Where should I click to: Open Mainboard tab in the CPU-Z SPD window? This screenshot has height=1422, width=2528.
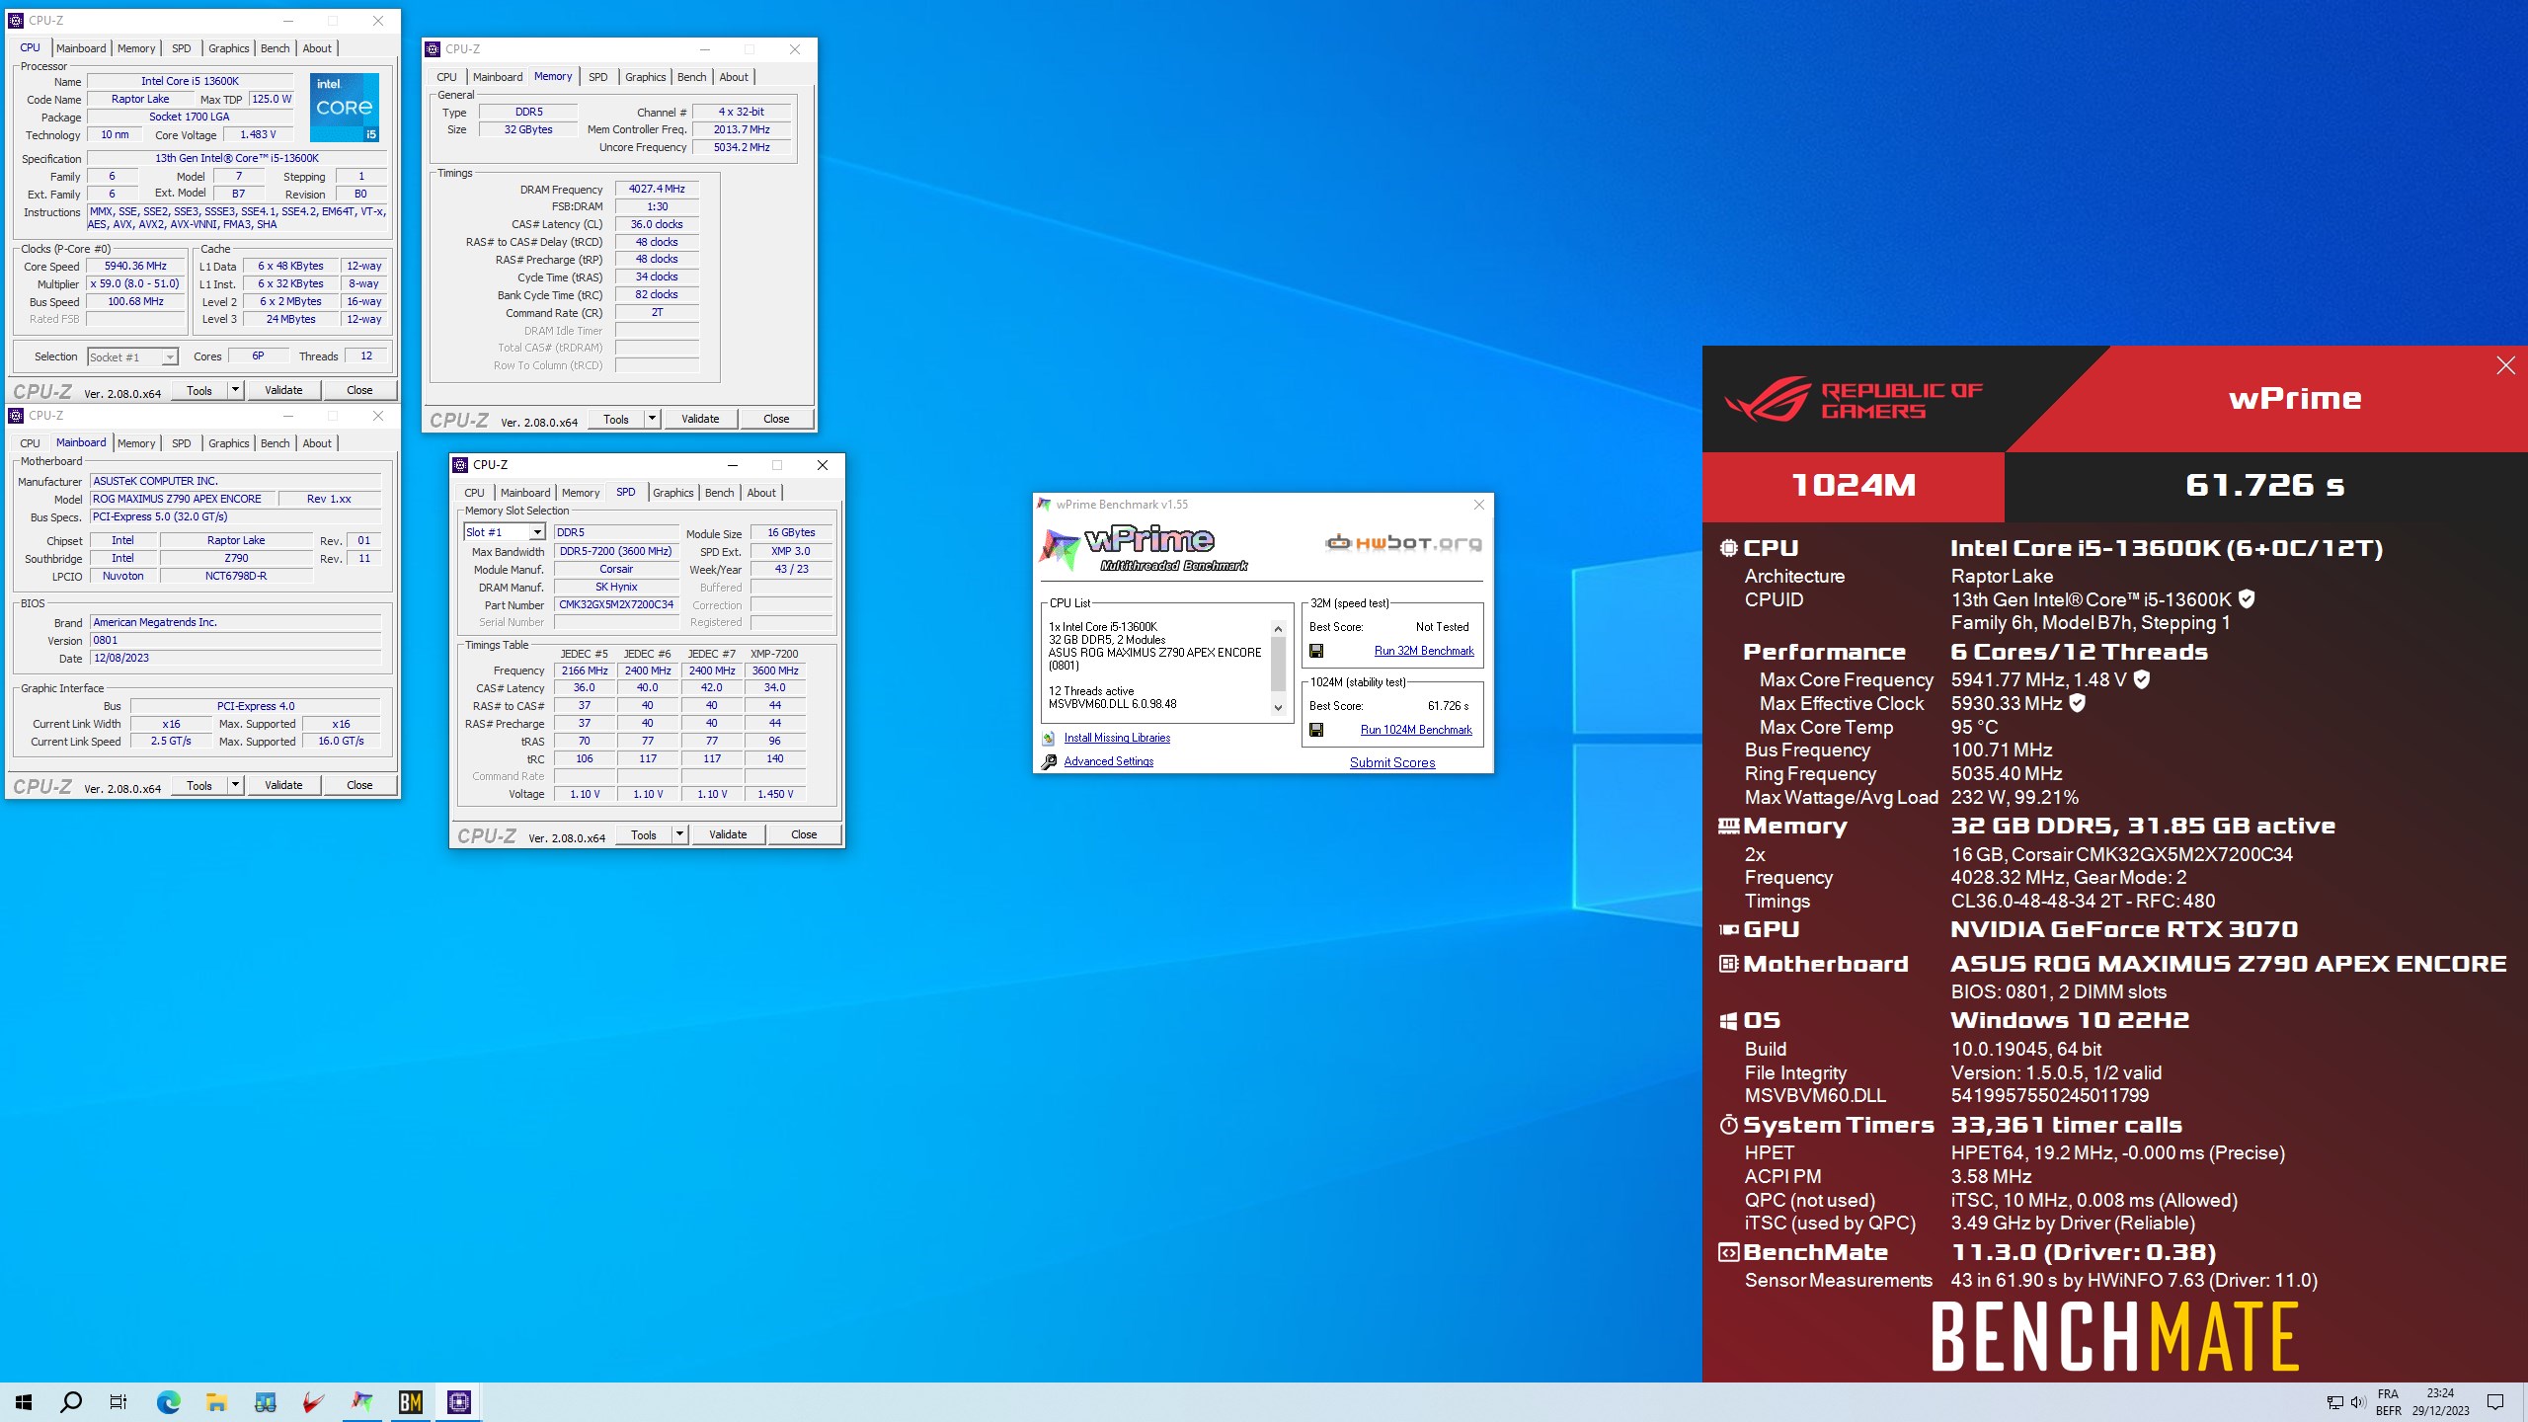pos(525,493)
